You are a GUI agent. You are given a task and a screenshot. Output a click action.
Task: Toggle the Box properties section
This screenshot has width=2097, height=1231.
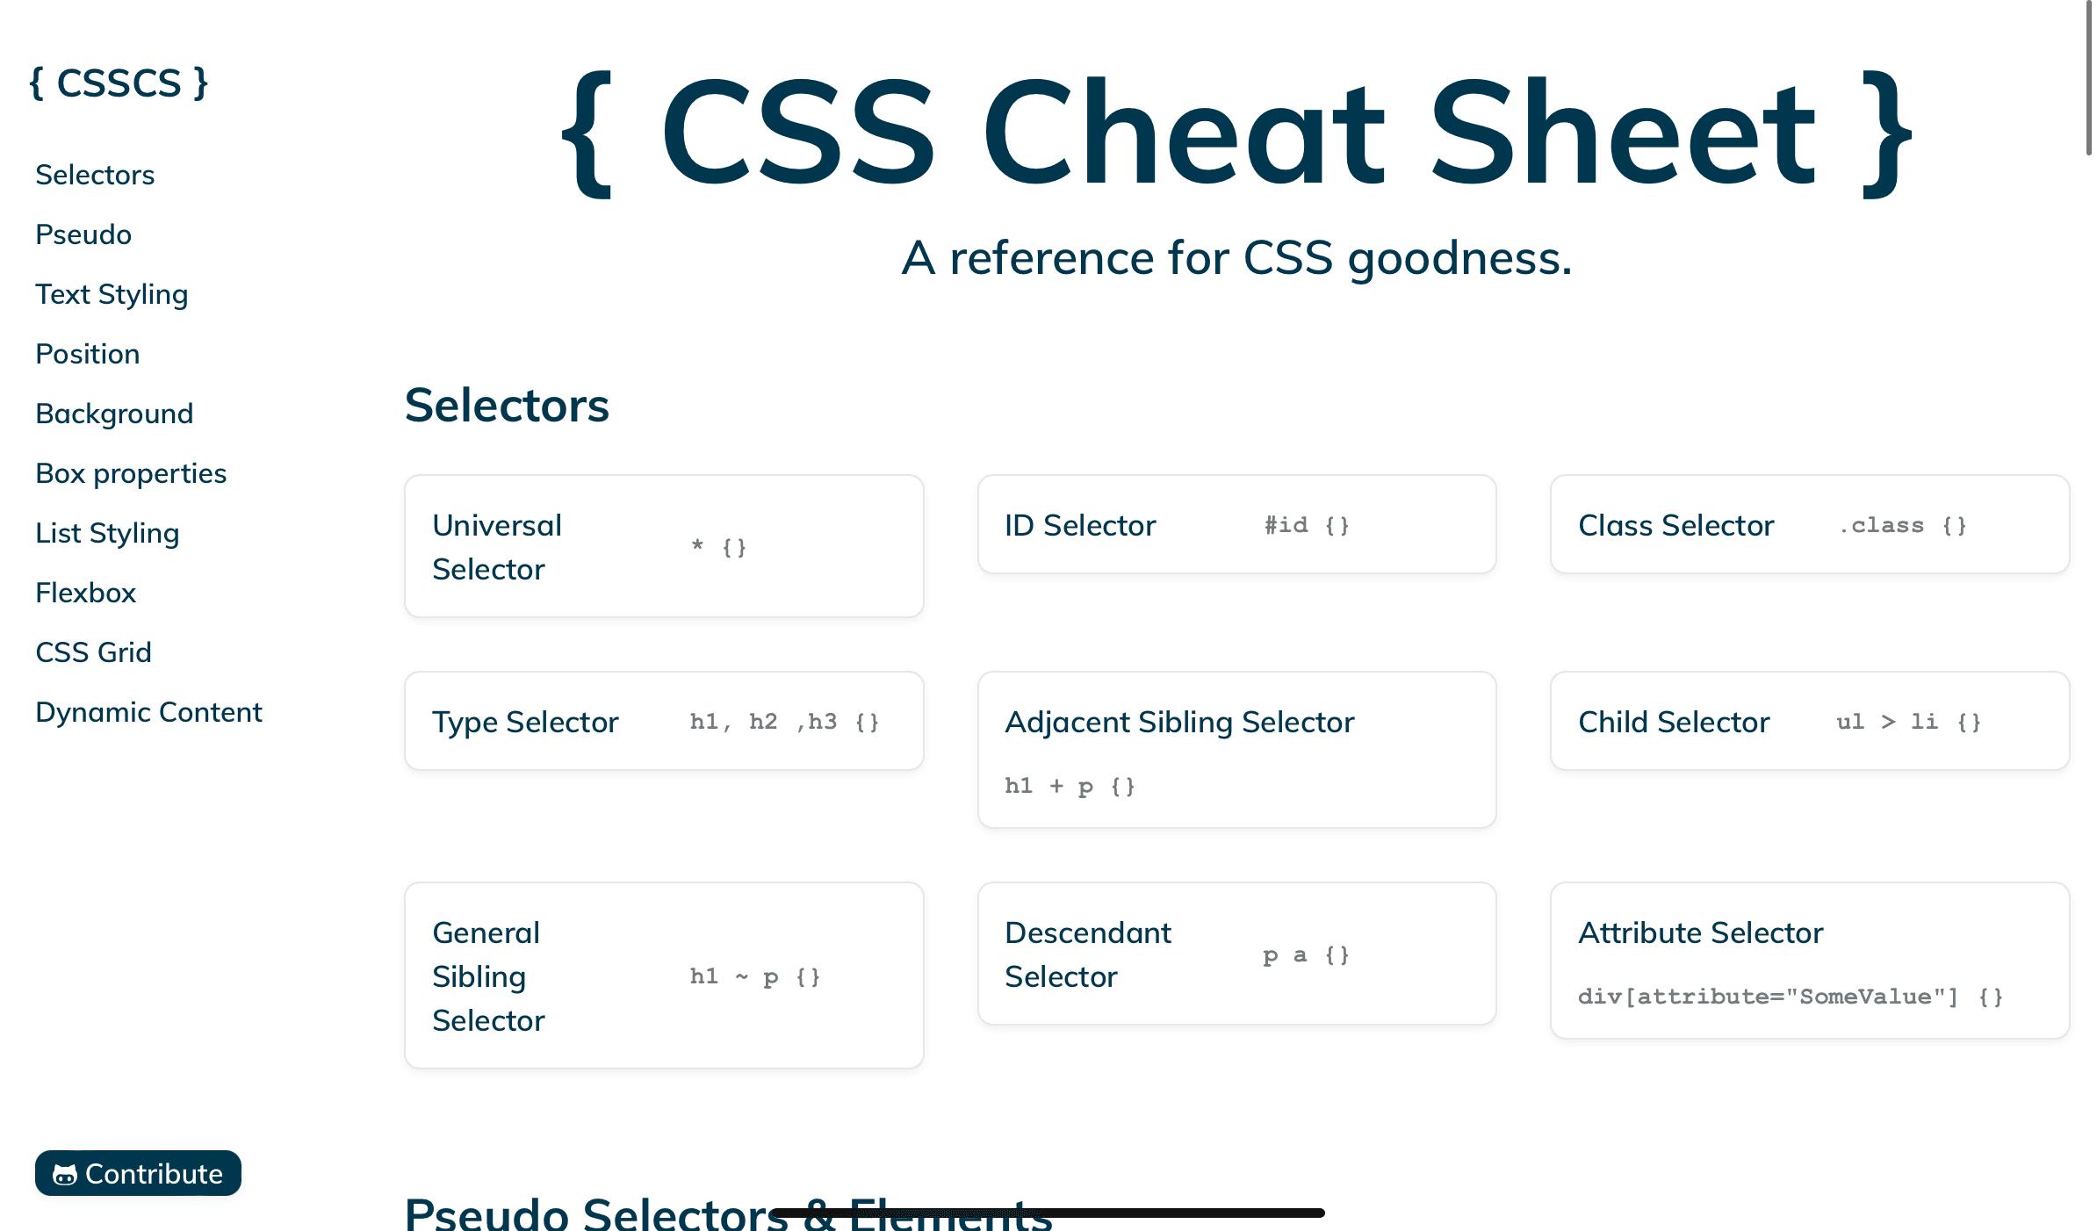coord(129,472)
